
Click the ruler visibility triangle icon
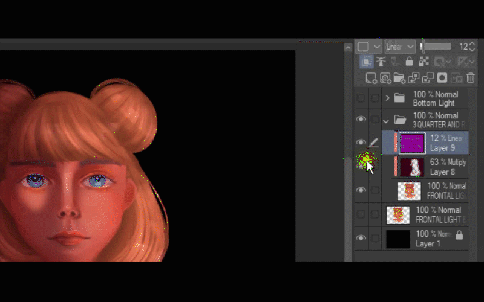coord(462,62)
